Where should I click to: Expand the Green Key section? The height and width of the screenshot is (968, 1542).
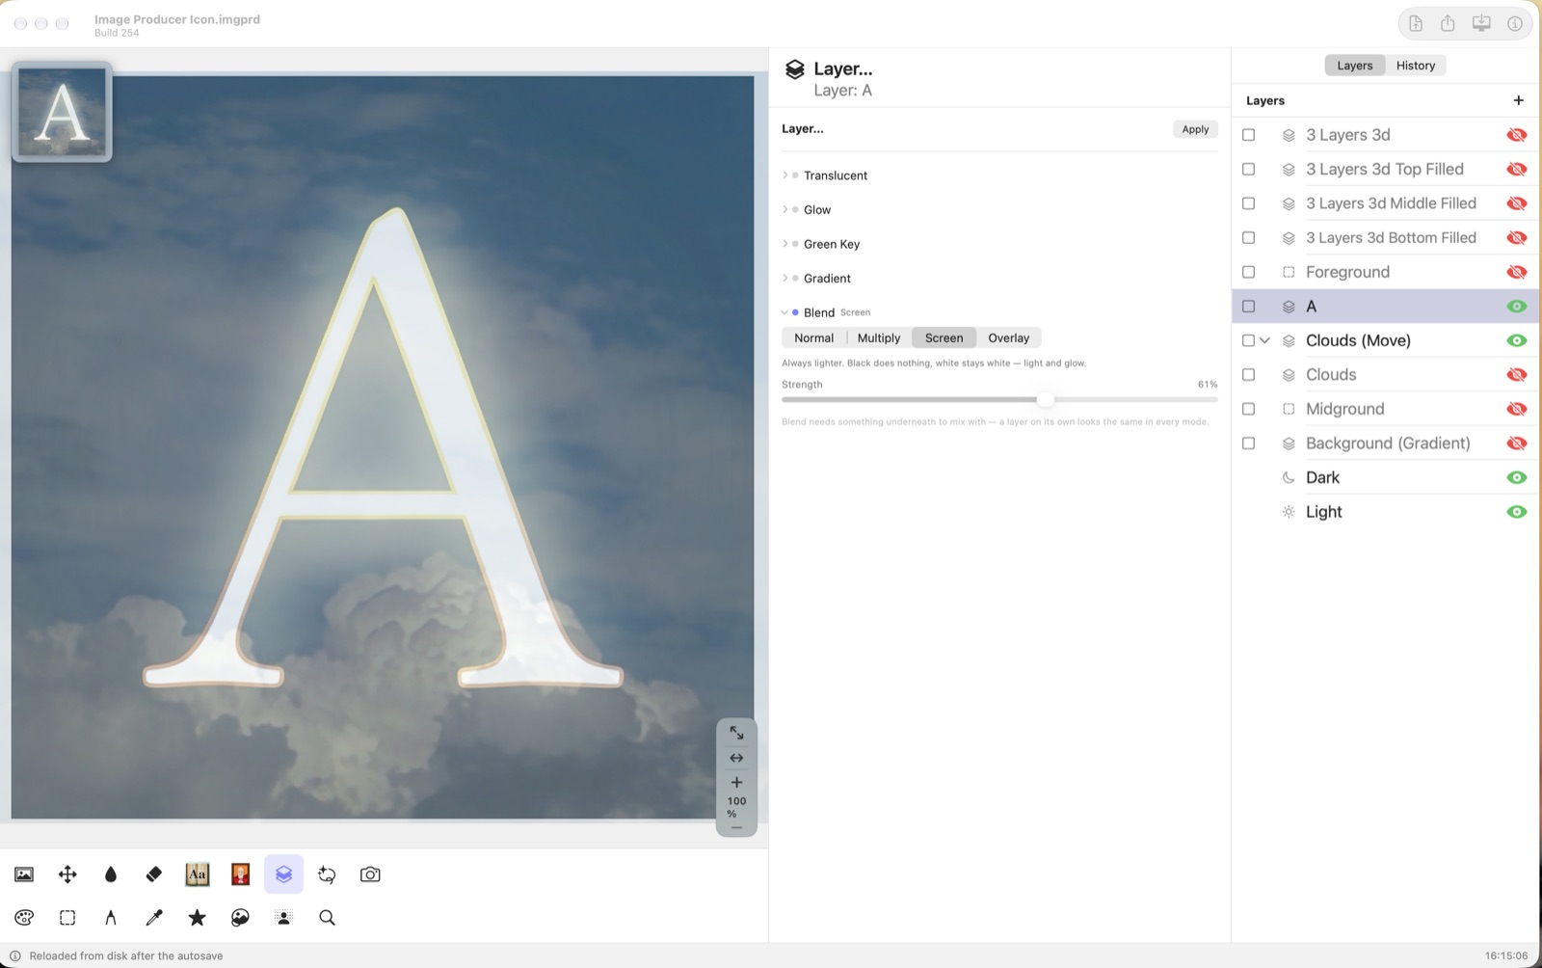click(784, 244)
